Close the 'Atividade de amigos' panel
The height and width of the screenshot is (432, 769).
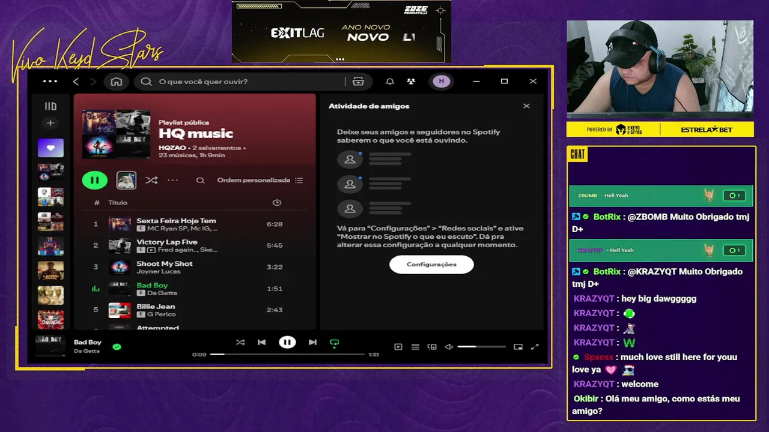tap(526, 106)
